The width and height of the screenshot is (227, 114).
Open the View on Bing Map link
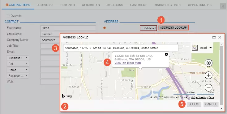point(127,63)
